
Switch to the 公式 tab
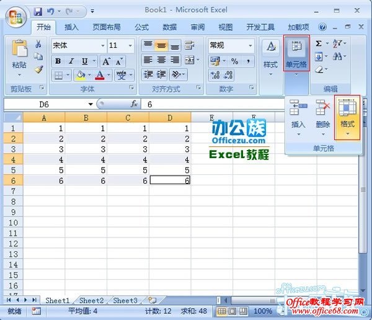[141, 27]
